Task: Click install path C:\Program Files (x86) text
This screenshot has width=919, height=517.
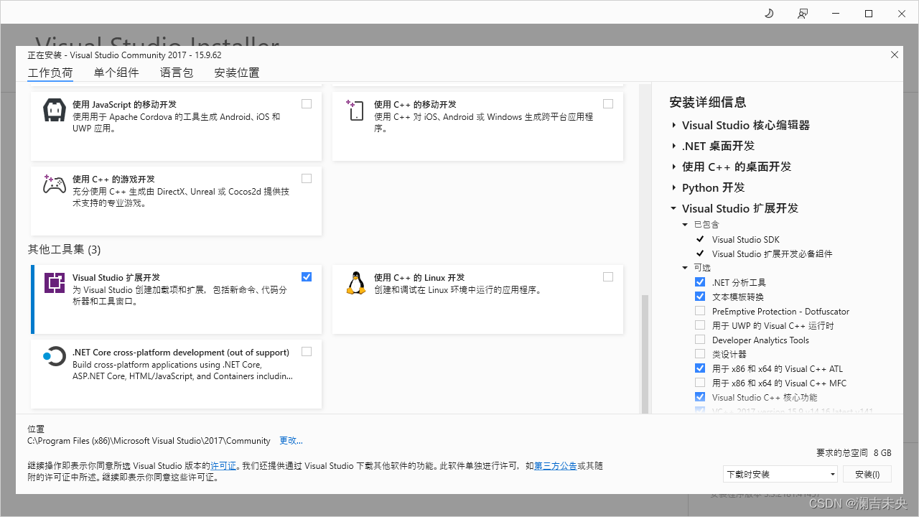Action: coord(149,441)
